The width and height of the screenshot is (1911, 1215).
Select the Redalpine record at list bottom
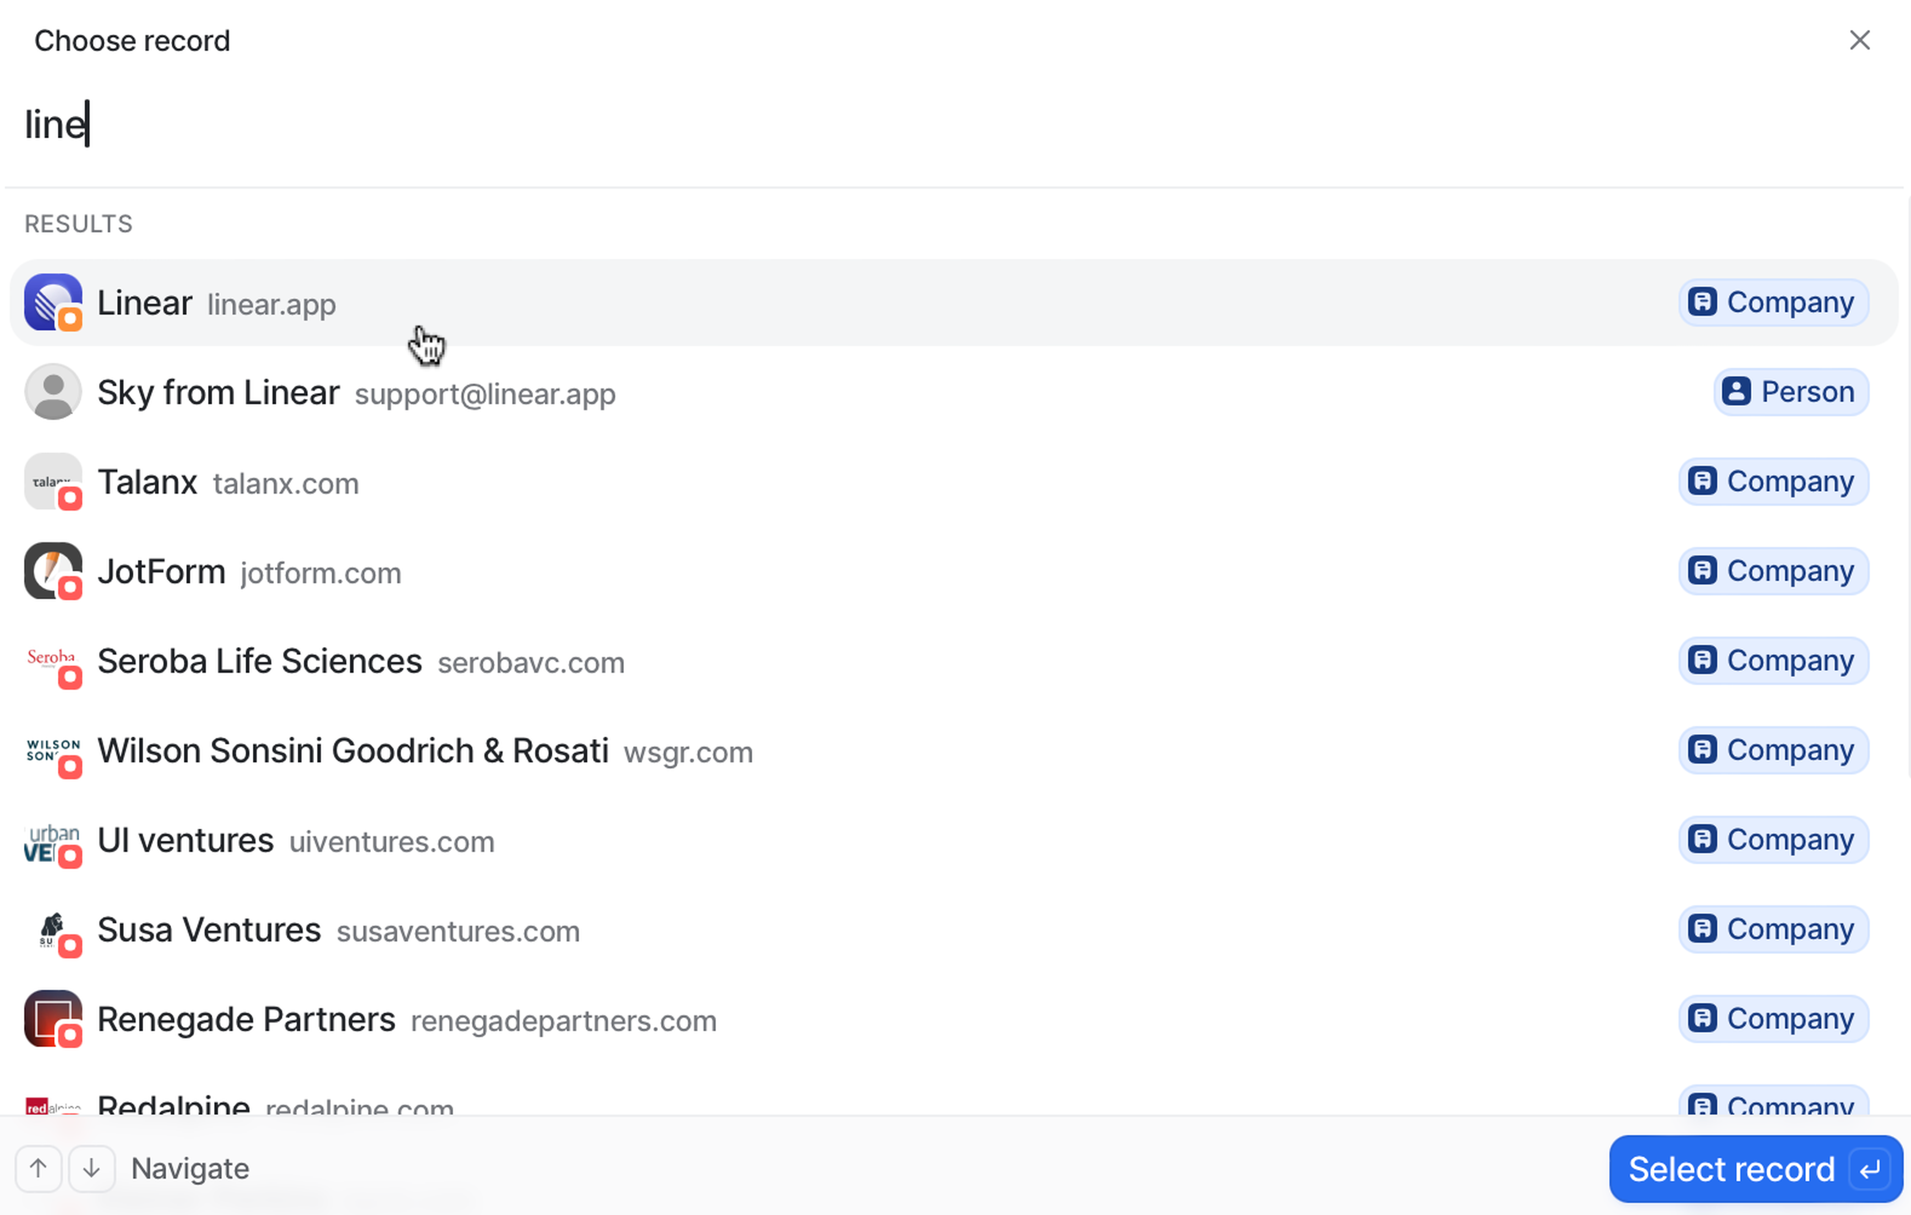pos(174,1104)
